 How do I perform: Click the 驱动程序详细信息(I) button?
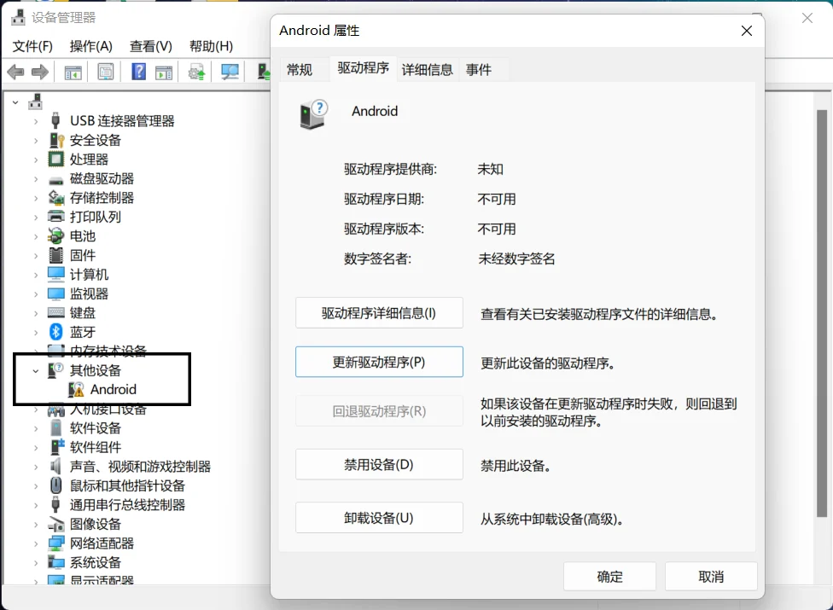(379, 313)
